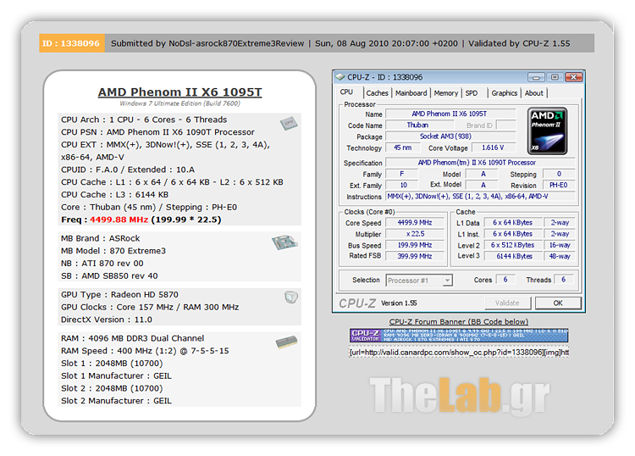Click the orange ID : 1338096 badge
This screenshot has height=456, width=635.
click(72, 43)
